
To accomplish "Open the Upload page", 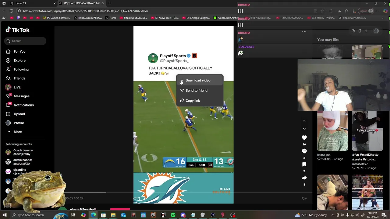I will 19,114.
